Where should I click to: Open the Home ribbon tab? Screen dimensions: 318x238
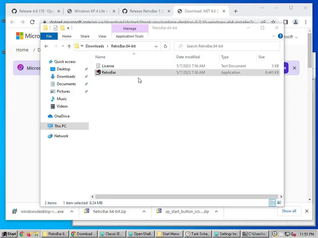click(67, 36)
